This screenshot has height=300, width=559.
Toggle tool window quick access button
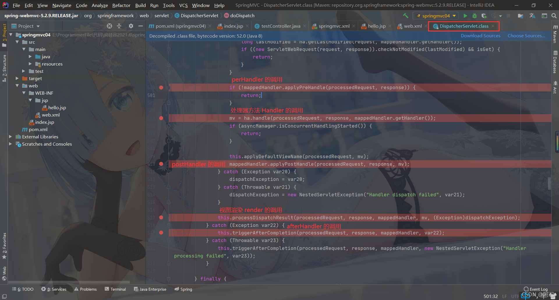pos(4,296)
